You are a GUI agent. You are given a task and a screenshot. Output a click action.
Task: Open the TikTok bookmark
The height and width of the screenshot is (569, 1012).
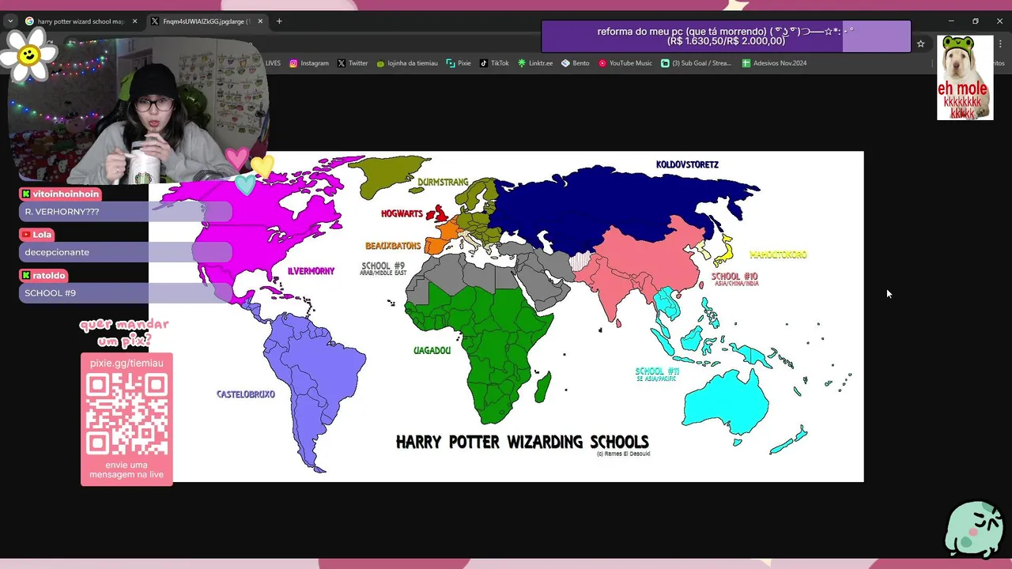pos(494,63)
